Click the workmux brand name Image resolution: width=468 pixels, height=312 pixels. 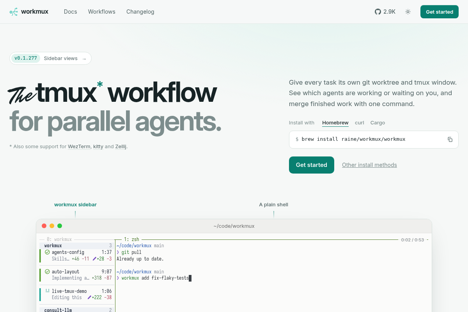pyautogui.click(x=35, y=12)
